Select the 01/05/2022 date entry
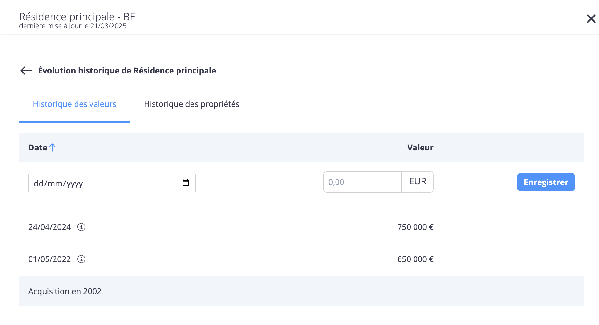Screen dimensions: 599x325 pos(49,259)
